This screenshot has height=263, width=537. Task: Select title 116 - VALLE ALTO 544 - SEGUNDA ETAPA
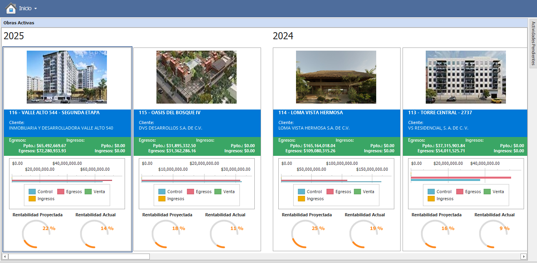pos(54,113)
